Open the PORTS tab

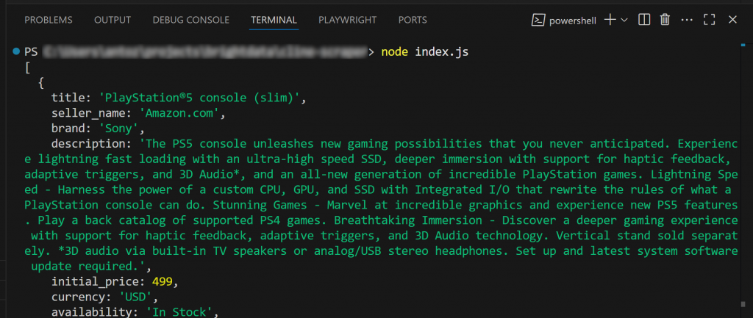tap(413, 20)
